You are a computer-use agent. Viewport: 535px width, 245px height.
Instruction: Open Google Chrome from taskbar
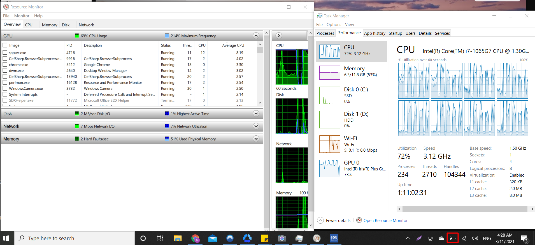pos(196,238)
